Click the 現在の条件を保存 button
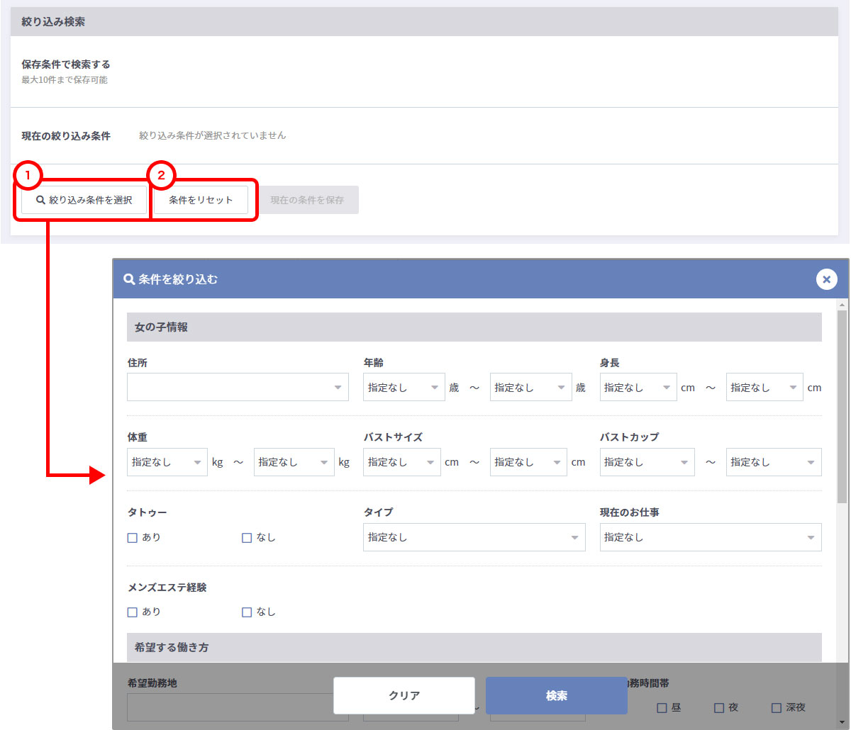Screen dimensions: 851x730 coord(307,200)
